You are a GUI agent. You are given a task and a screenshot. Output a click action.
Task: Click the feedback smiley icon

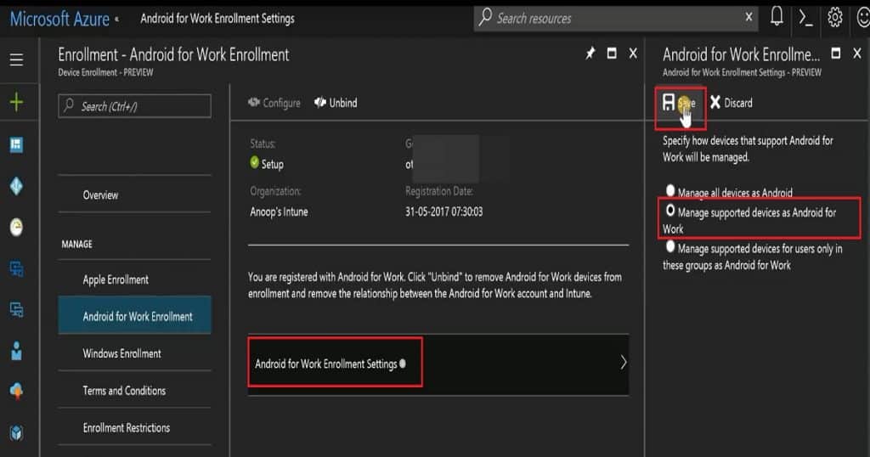pos(862,17)
